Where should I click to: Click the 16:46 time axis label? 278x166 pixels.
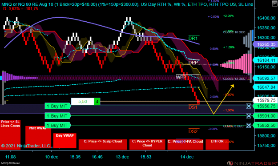point(97,157)
